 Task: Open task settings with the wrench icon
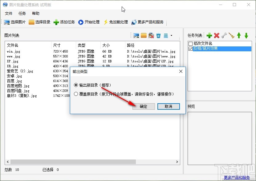coord(224,35)
